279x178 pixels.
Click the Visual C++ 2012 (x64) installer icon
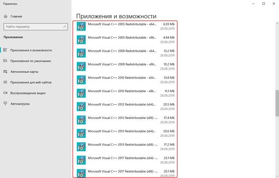click(x=81, y=106)
